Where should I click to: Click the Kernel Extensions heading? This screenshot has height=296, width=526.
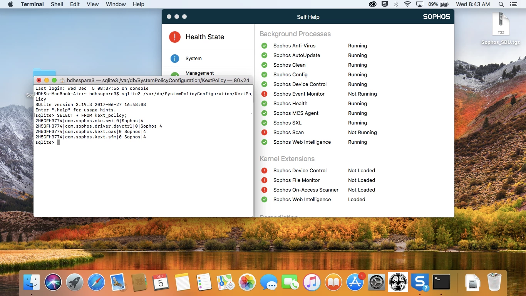pyautogui.click(x=287, y=159)
